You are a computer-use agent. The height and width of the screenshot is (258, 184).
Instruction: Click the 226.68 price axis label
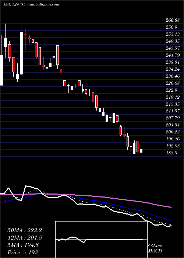[x=173, y=83]
